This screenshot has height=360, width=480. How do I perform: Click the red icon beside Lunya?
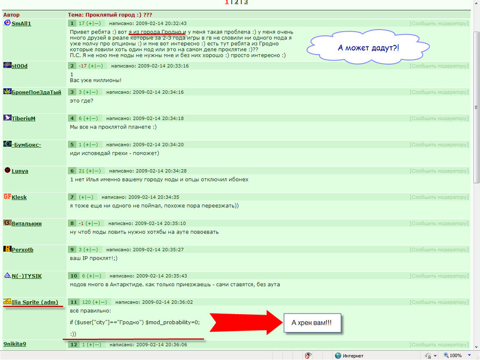coord(7,170)
